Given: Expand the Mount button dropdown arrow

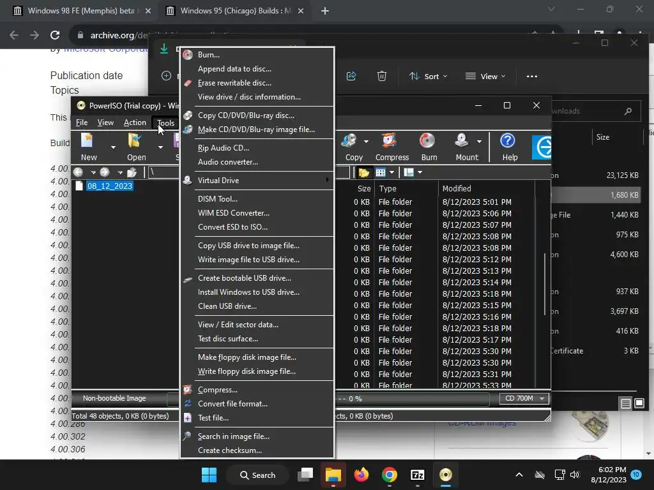Looking at the screenshot, I should click(479, 142).
